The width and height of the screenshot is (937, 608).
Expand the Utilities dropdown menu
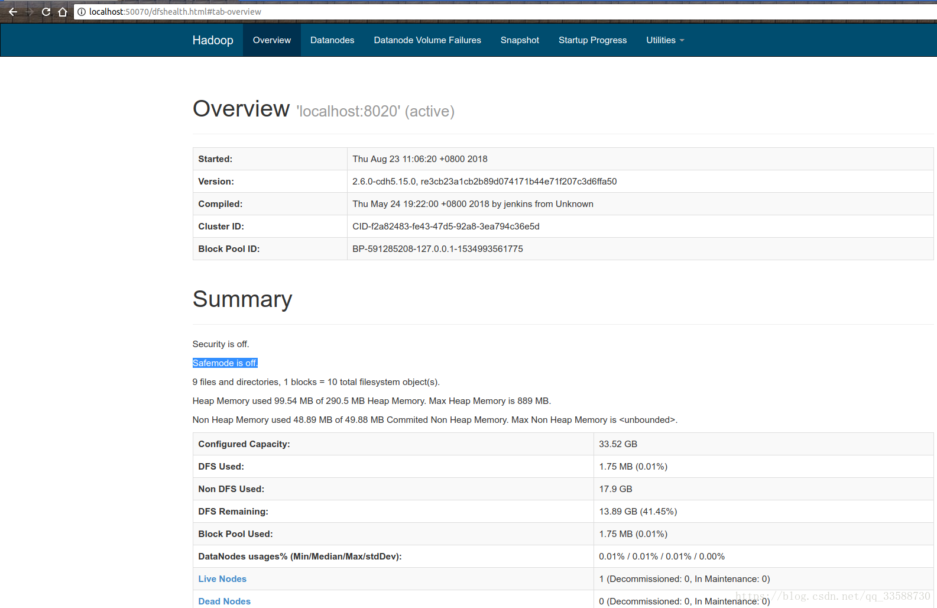point(665,40)
